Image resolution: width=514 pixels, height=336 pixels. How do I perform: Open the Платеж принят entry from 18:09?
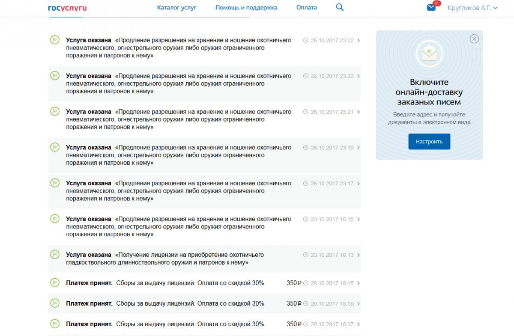click(204, 303)
